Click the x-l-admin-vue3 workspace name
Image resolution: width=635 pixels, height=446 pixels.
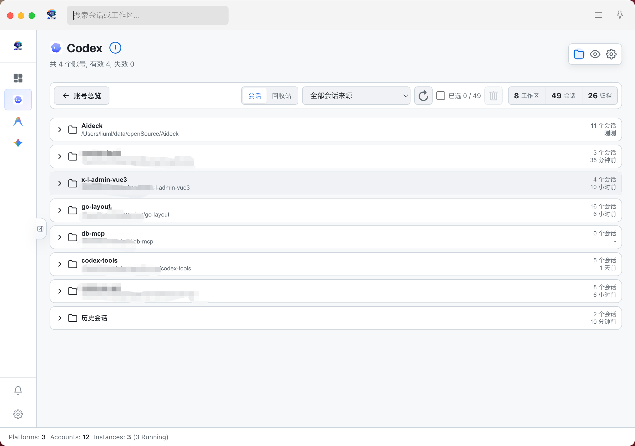point(104,180)
